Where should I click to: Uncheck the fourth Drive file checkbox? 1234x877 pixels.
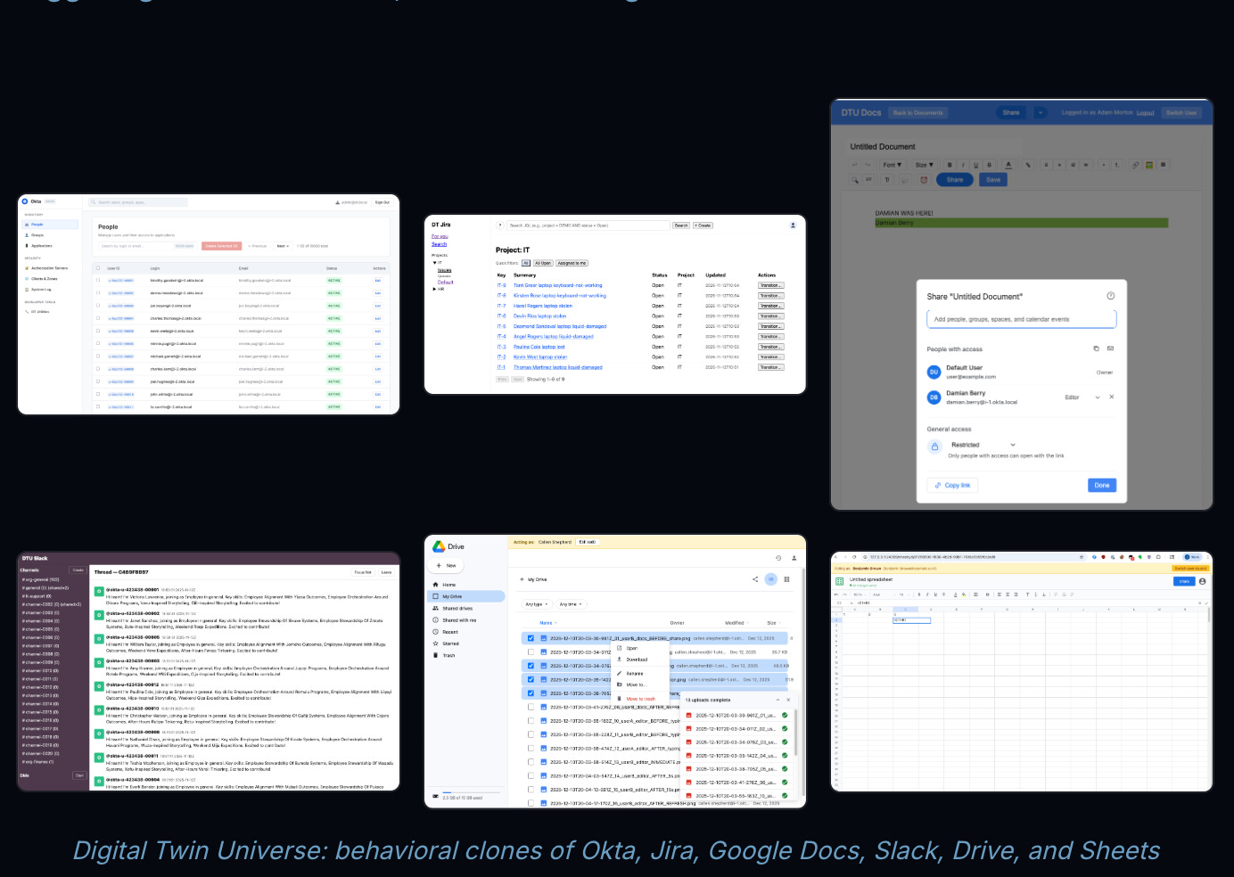[531, 679]
